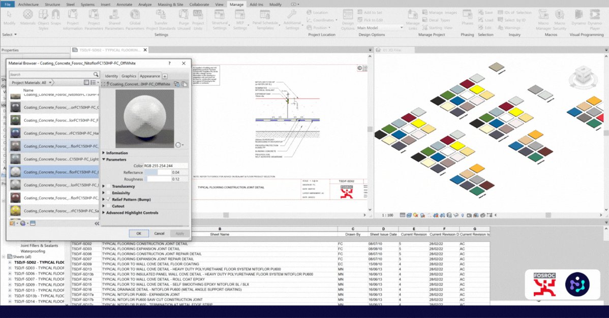609x318 pixels.
Task: Click the Color RGB 255 254 244 field
Action: tap(166, 166)
